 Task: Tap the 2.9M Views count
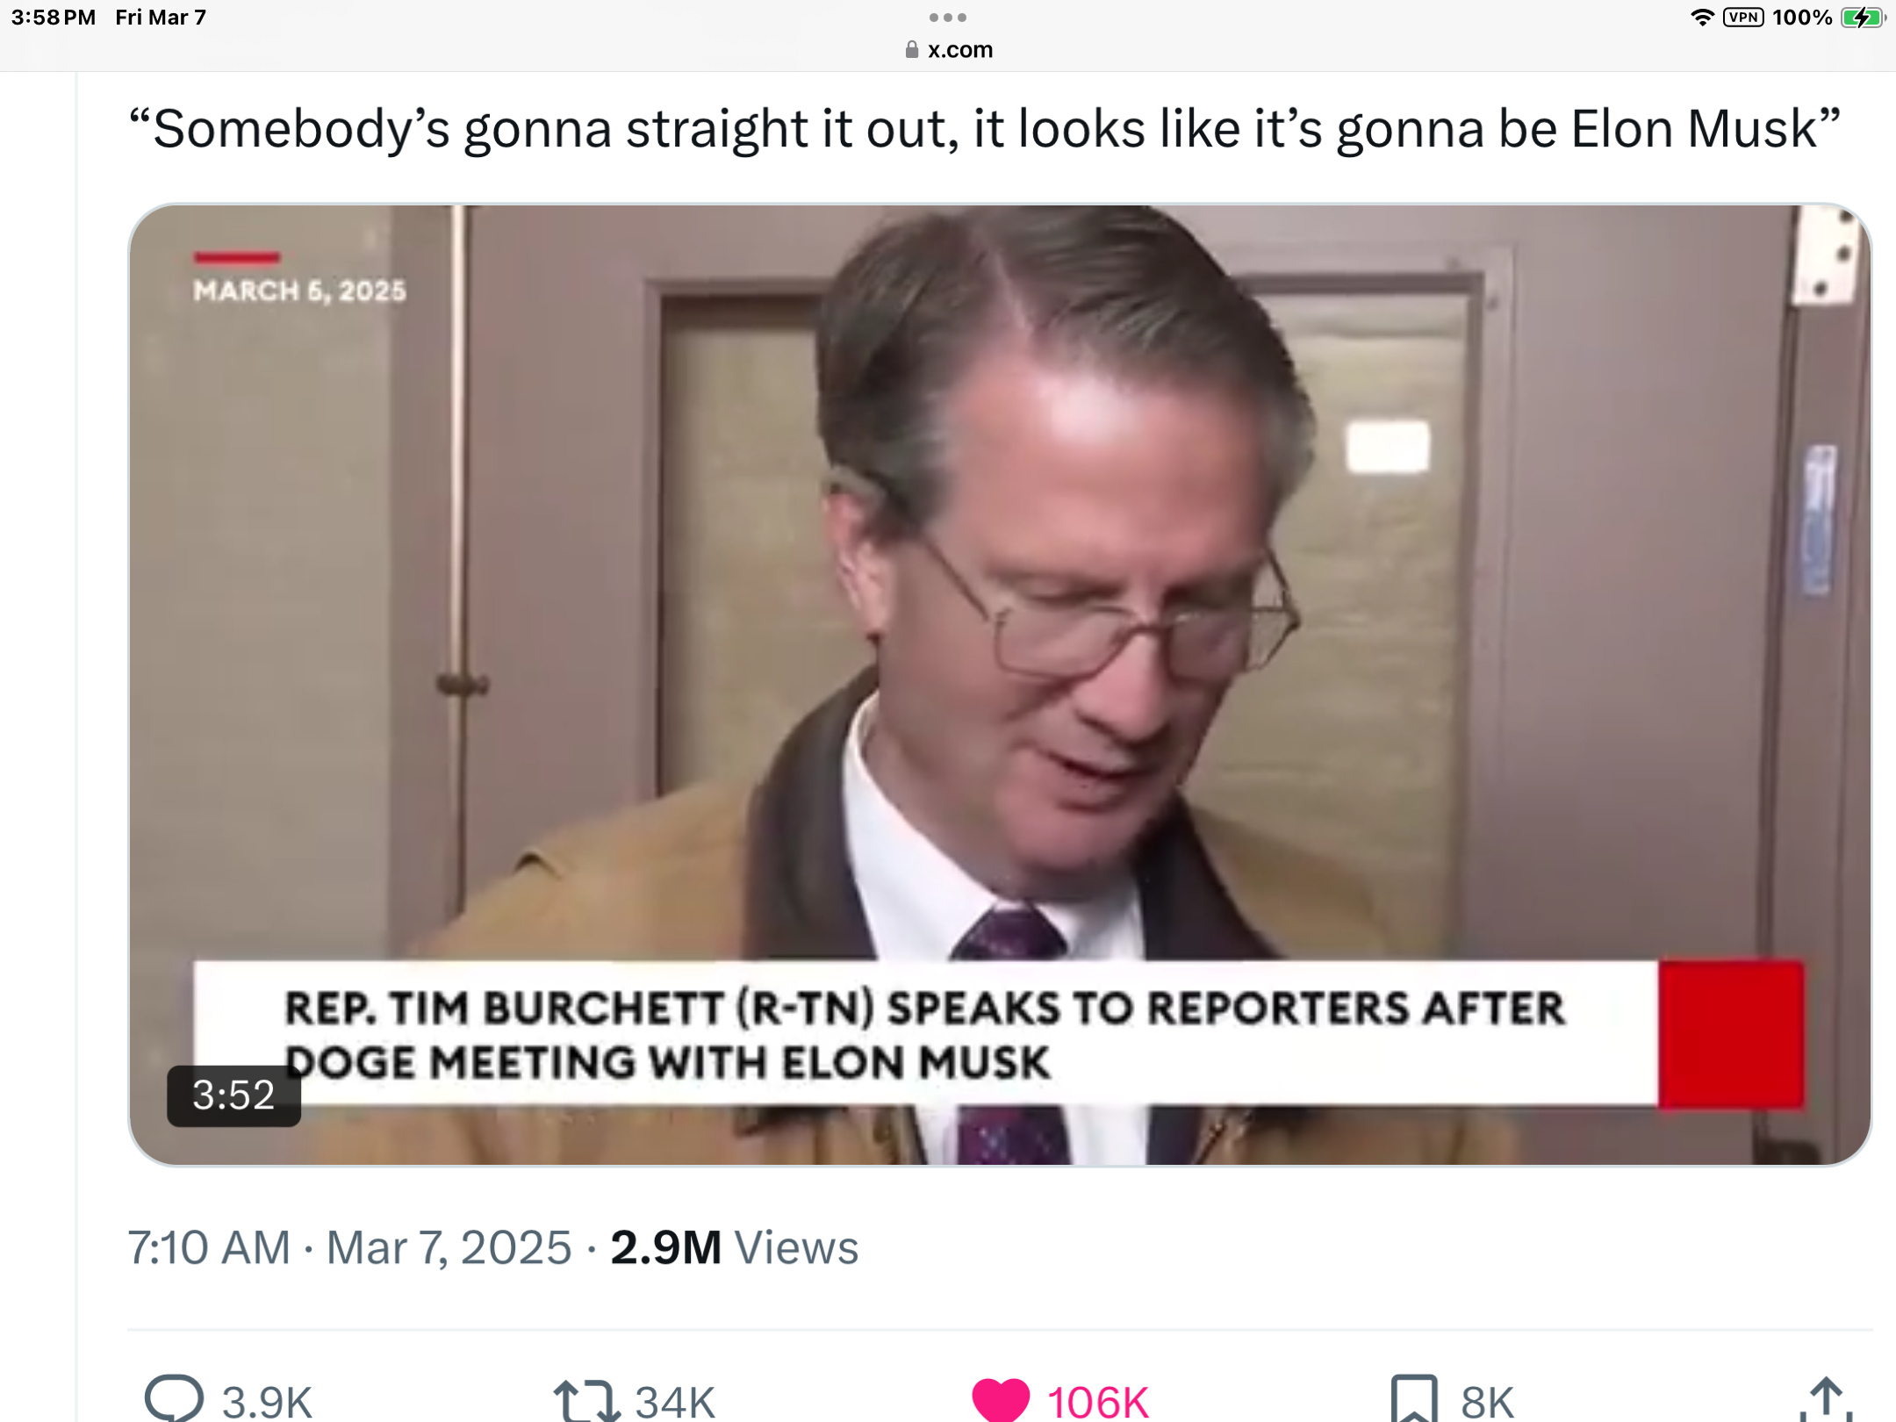point(734,1247)
